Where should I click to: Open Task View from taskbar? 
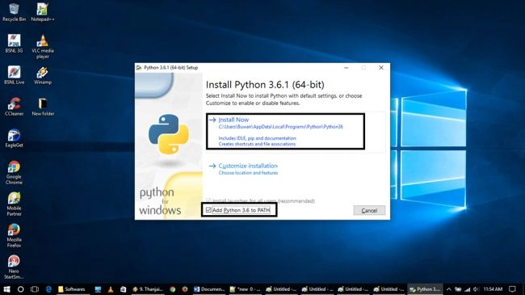[35, 289]
